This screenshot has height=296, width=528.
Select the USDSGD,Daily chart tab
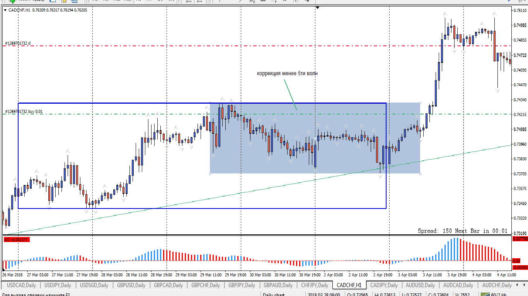[94, 285]
